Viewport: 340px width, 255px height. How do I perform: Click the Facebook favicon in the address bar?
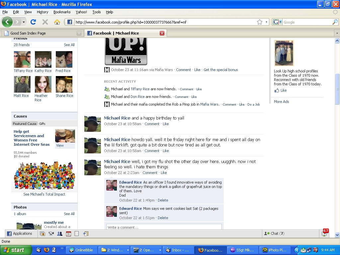point(70,22)
